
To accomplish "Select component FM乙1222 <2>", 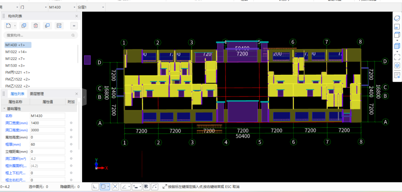I will coord(18,86).
